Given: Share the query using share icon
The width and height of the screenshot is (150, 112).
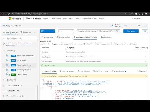Looking at the screenshot, I should click(145, 31).
